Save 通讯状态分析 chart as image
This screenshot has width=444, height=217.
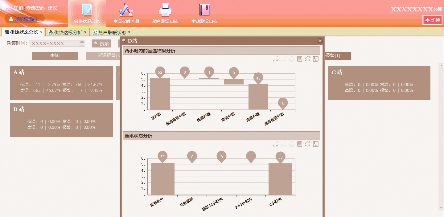pos(315,144)
